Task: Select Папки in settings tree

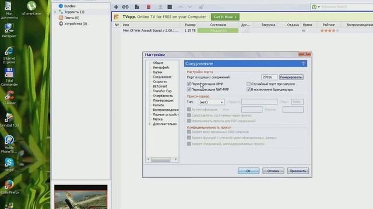Action: point(157,72)
